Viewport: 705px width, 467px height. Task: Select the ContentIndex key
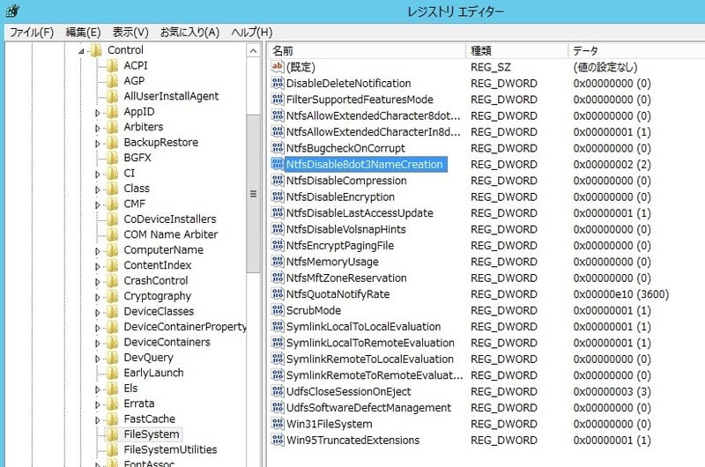tap(158, 265)
